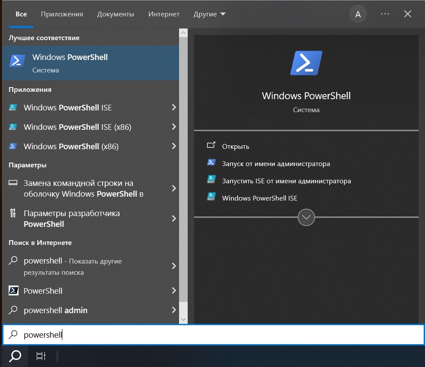This screenshot has height=367, width=425.
Task: Click Запустить ISE от имени администратора
Action: coord(287,181)
